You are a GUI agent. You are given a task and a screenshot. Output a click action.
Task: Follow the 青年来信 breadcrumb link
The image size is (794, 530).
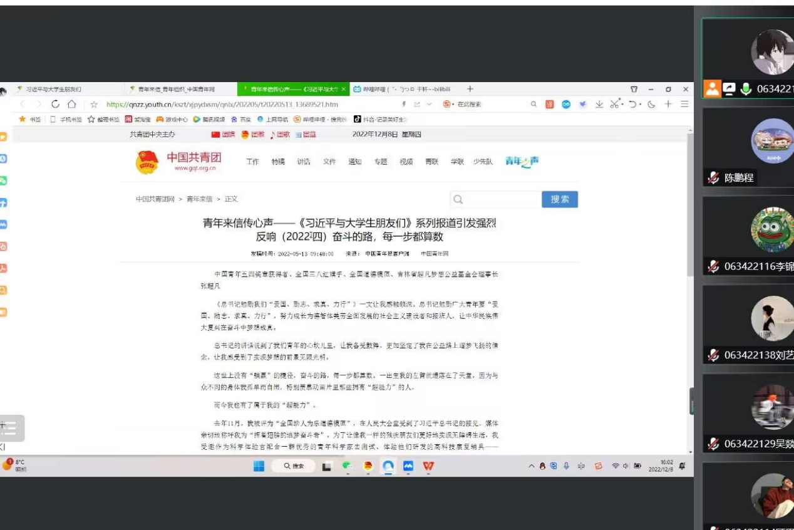point(199,199)
